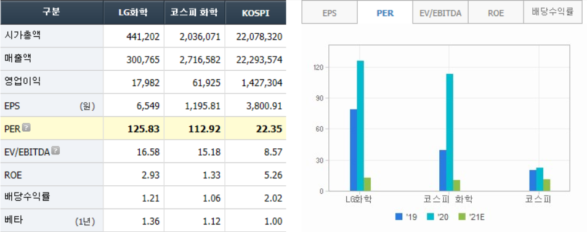
Task: Click KOSPI market cap value 22,078,320
Action: pos(259,37)
